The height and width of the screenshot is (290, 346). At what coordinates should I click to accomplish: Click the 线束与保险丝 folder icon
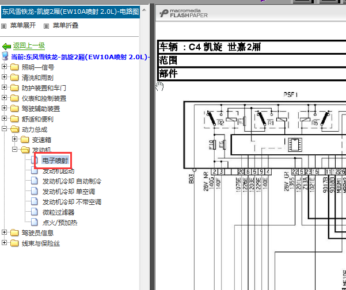pos(14,243)
